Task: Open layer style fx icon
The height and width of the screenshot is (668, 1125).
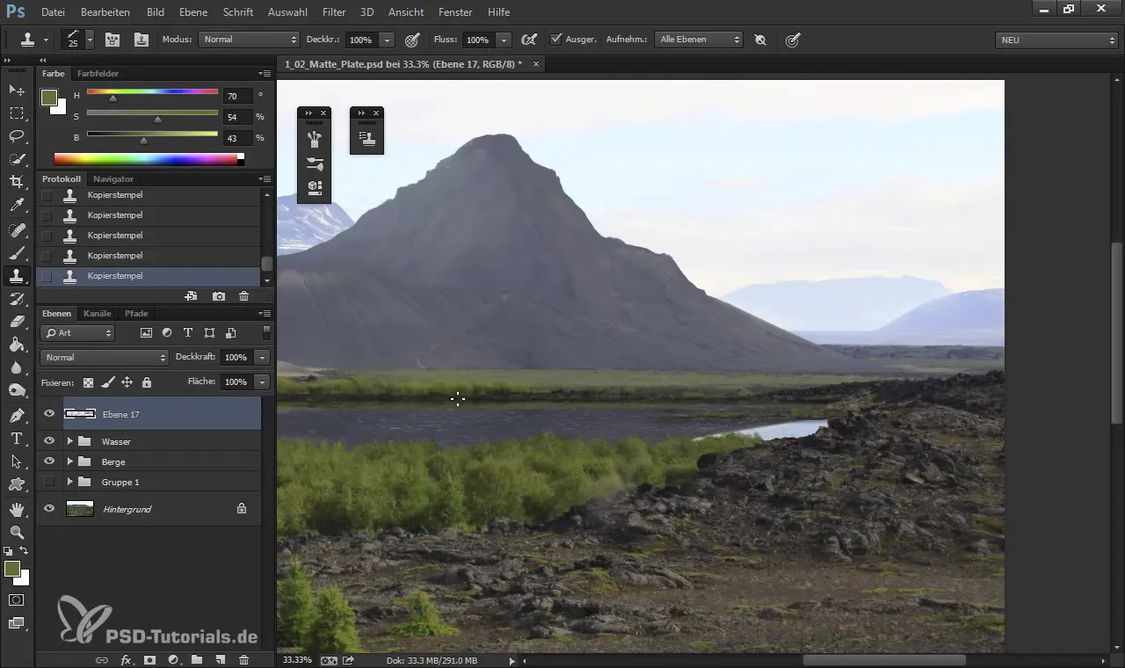Action: 126,659
